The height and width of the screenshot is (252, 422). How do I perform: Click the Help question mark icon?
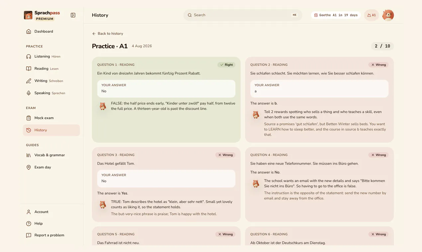point(29,223)
